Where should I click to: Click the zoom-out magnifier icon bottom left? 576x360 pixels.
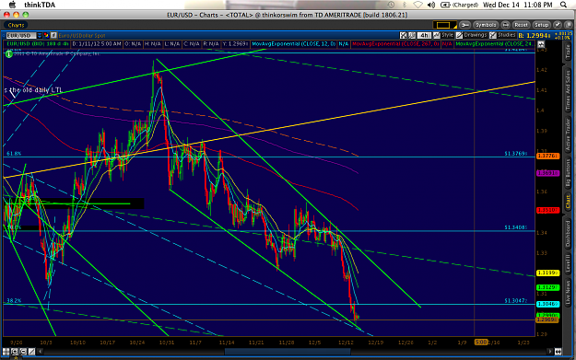pyautogui.click(x=23, y=352)
